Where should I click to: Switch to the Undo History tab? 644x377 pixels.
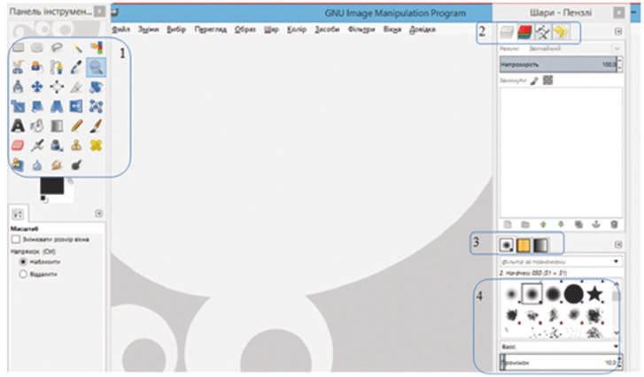click(x=561, y=32)
